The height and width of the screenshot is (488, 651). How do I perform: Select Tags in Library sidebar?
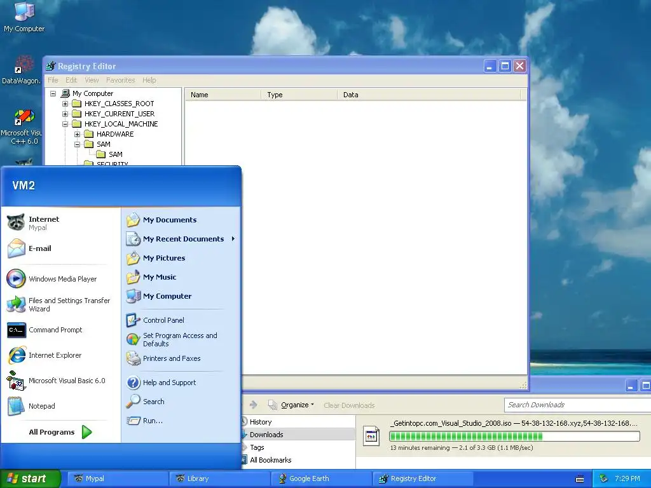coord(298,448)
